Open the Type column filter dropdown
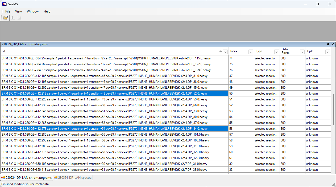Image resolution: width=336 pixels, height=187 pixels. tap(276, 52)
